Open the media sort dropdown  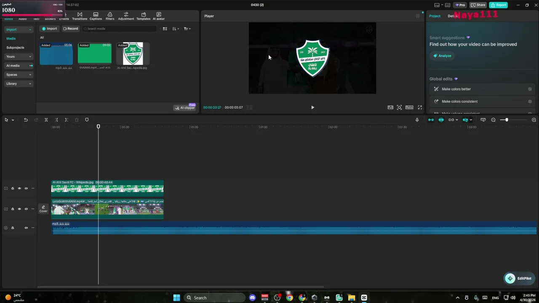(176, 29)
